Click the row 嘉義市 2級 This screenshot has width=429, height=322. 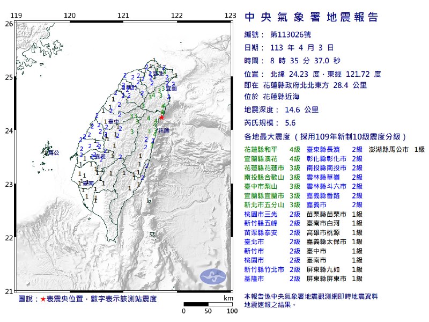pos(334,205)
